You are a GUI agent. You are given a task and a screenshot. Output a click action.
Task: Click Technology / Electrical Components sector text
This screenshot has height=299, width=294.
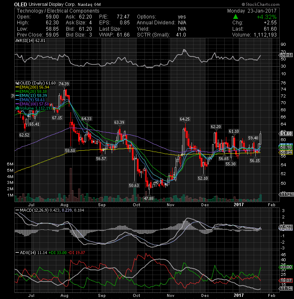coord(58,11)
